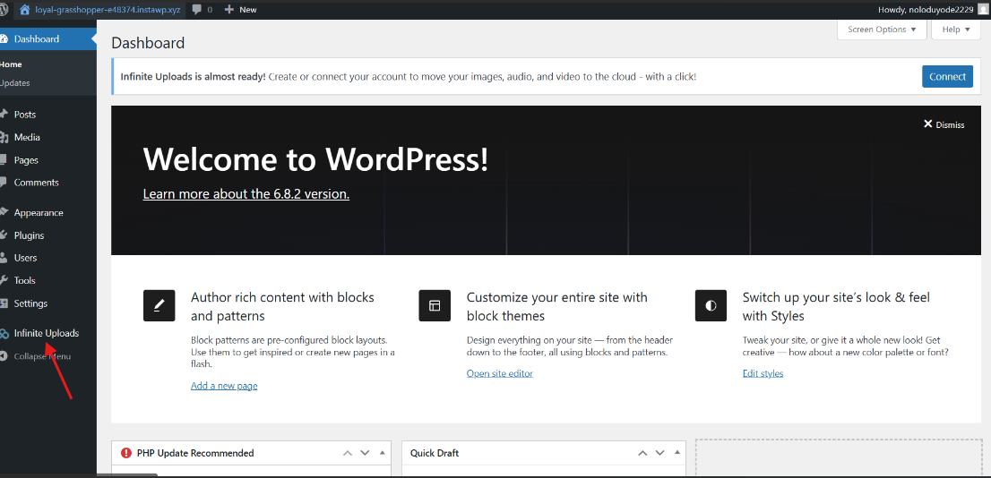Click the Users icon in sidebar

click(x=4, y=259)
